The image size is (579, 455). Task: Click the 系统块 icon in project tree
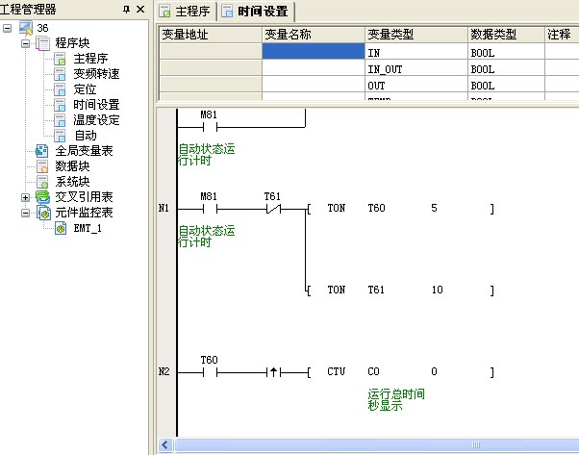(x=41, y=182)
